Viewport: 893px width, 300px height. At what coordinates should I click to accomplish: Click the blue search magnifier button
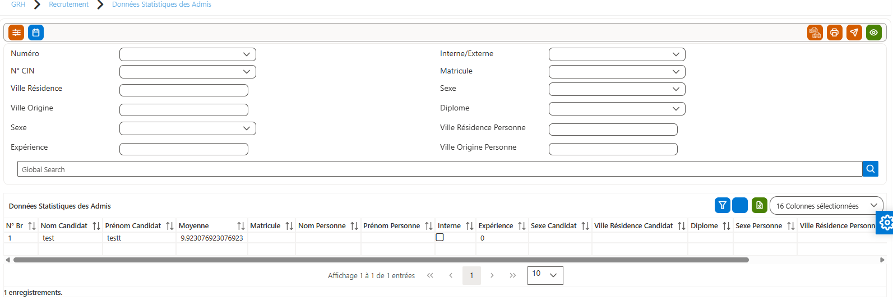[871, 169]
